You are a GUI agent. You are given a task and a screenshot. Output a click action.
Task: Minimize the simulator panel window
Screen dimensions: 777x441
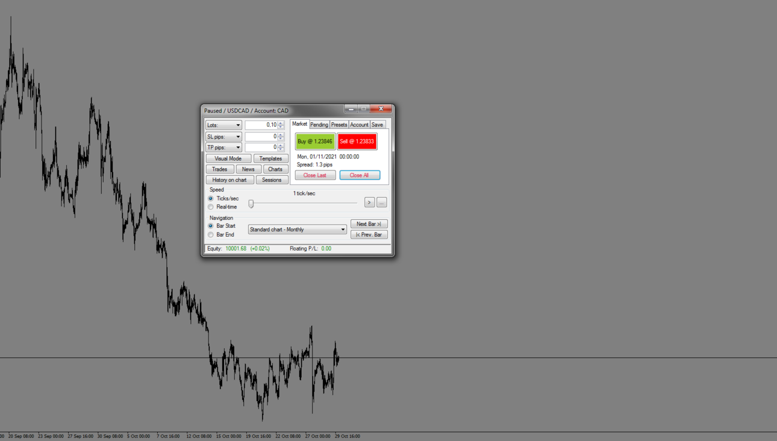[x=351, y=109]
